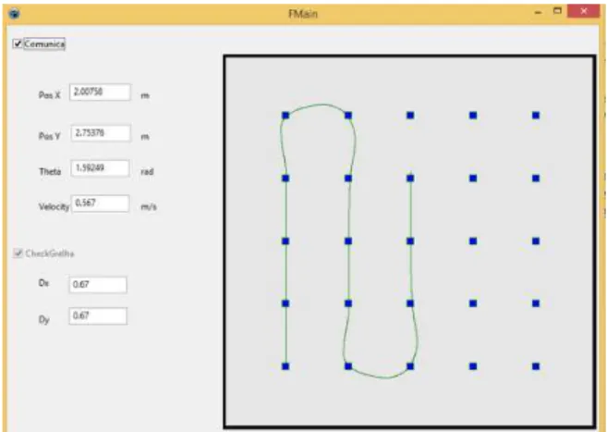Click the Pos Y label

click(x=50, y=136)
